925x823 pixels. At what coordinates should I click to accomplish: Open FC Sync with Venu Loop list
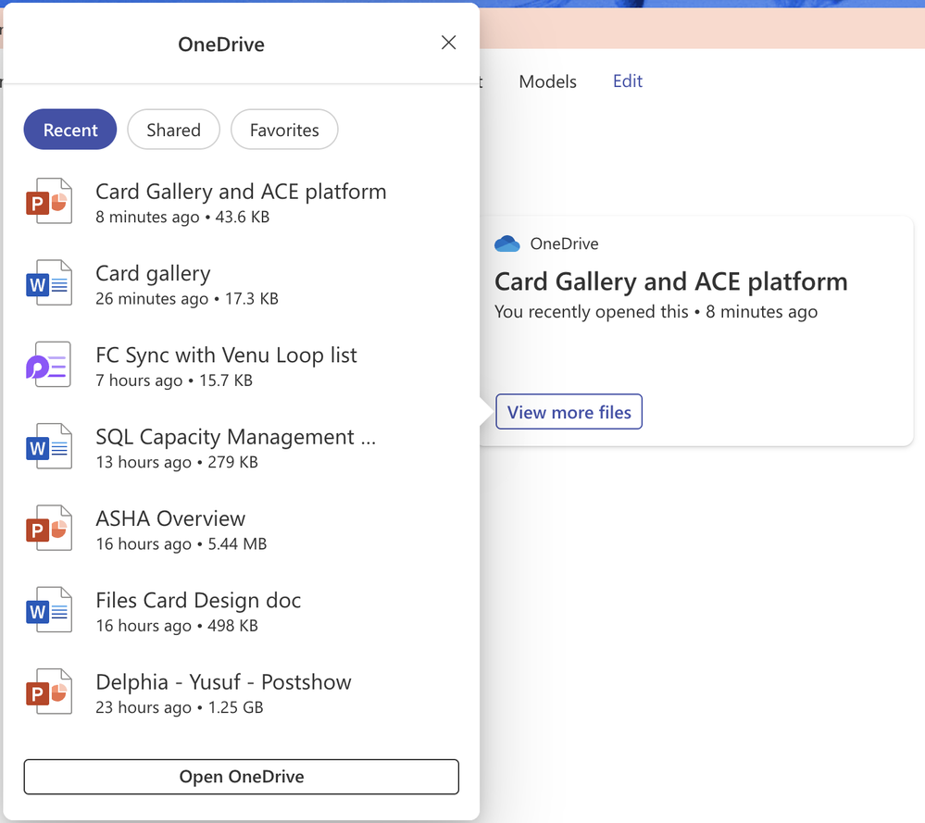coord(226,355)
